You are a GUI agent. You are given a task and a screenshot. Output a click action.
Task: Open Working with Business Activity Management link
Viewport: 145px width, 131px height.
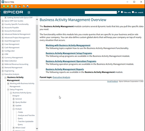[68, 45]
